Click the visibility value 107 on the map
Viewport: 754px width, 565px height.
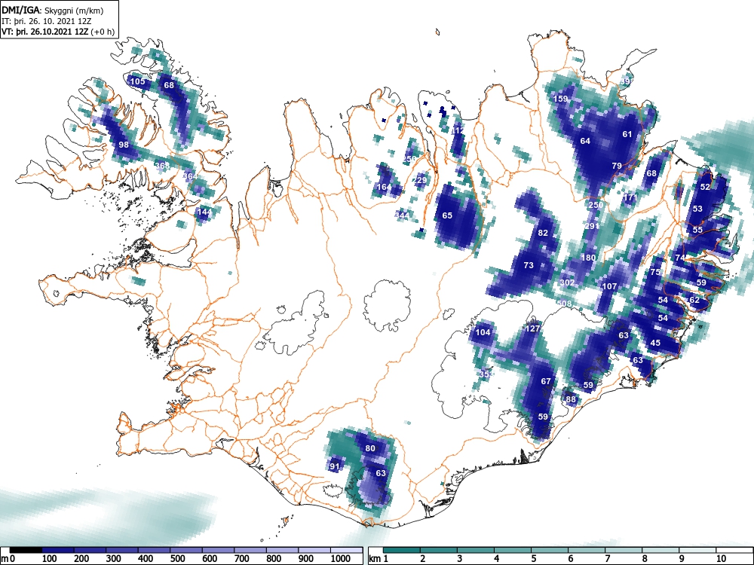[609, 286]
